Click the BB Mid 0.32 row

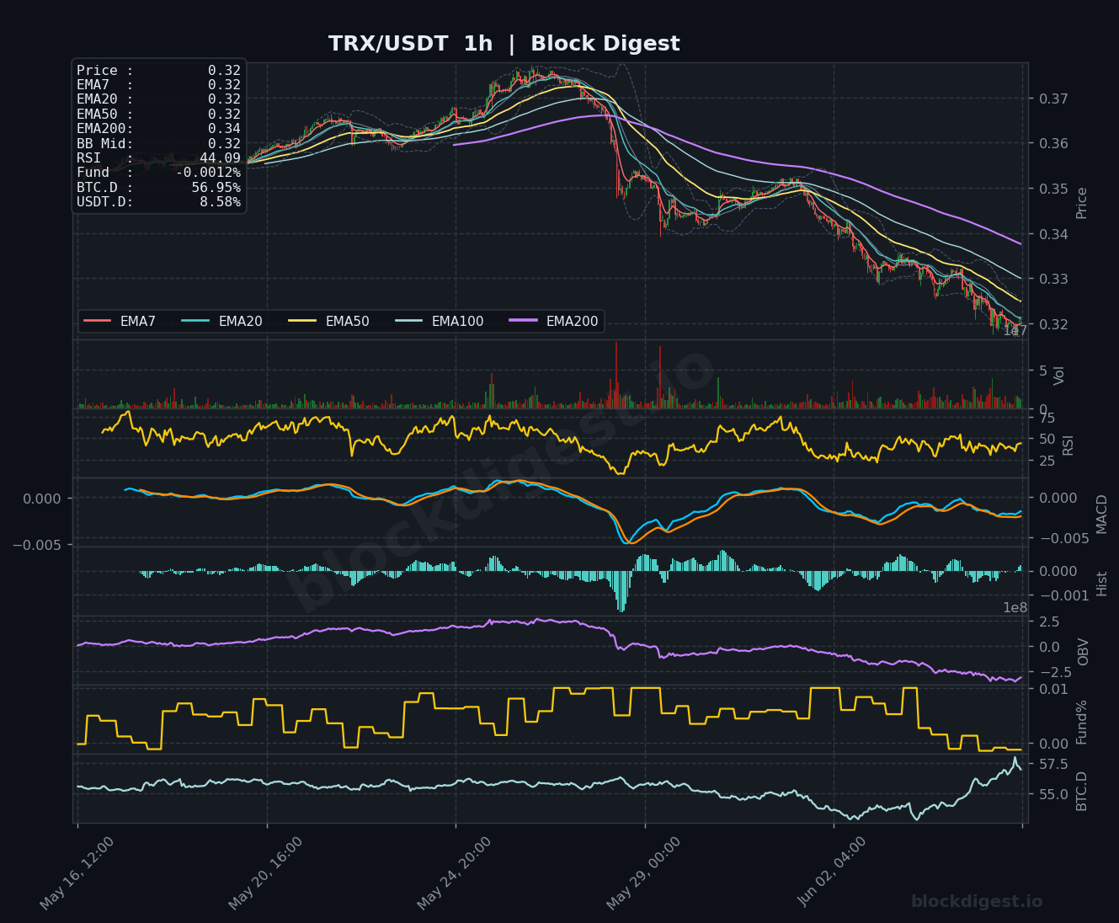click(158, 143)
